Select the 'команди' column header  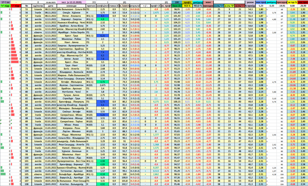coord(71,6)
